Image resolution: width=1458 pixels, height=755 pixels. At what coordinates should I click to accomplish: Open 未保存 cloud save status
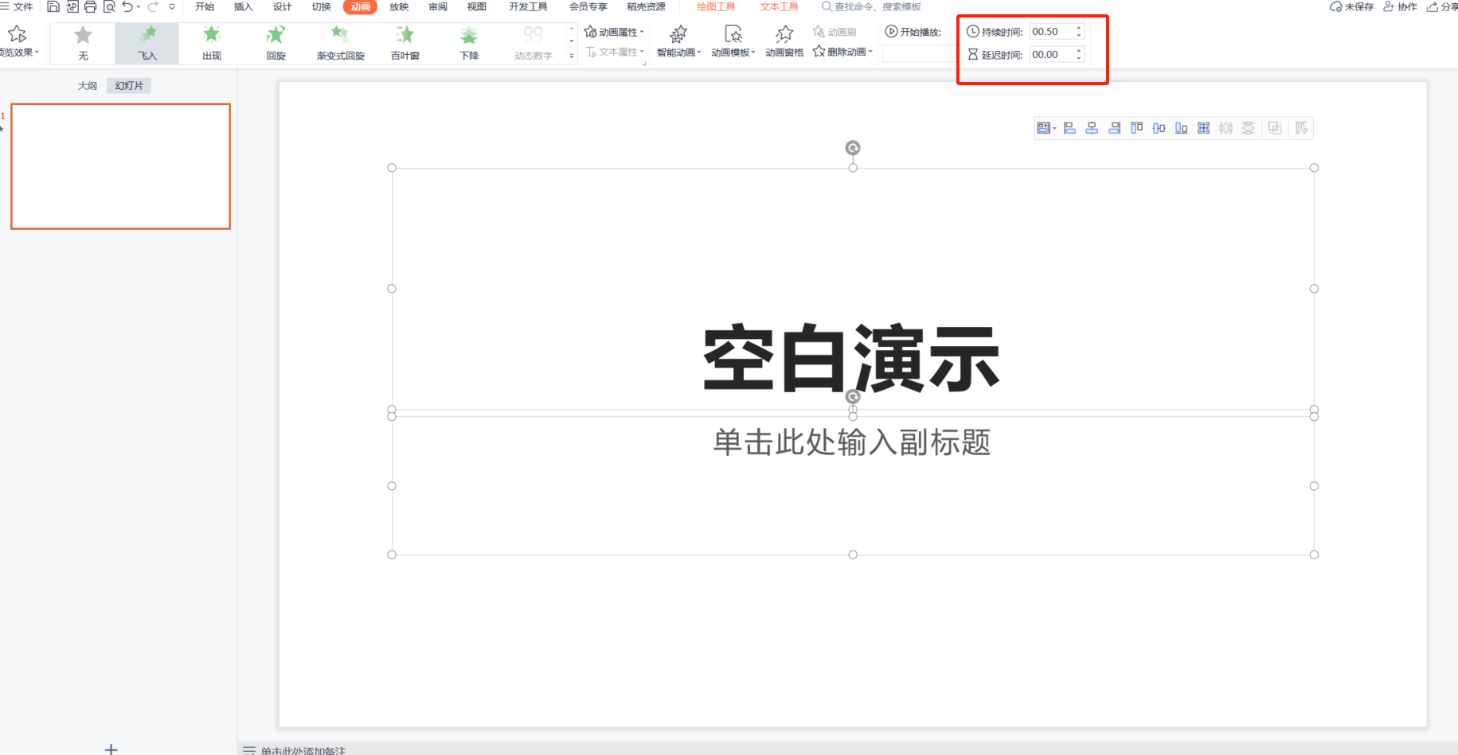point(1351,7)
